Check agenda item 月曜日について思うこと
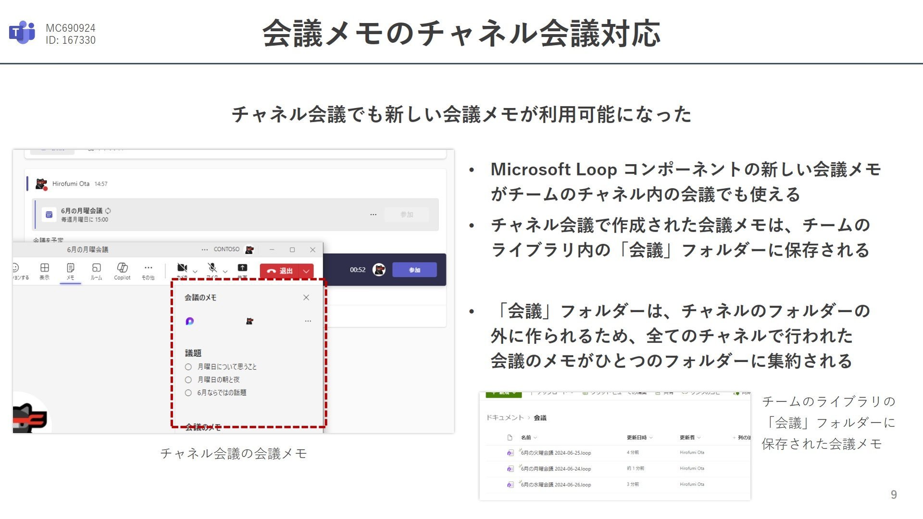This screenshot has width=923, height=519. click(x=188, y=367)
